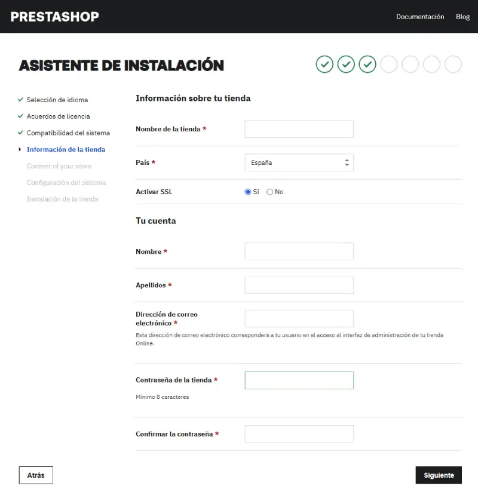The height and width of the screenshot is (501, 478).
Task: Go back using the Atrás button
Action: point(35,475)
